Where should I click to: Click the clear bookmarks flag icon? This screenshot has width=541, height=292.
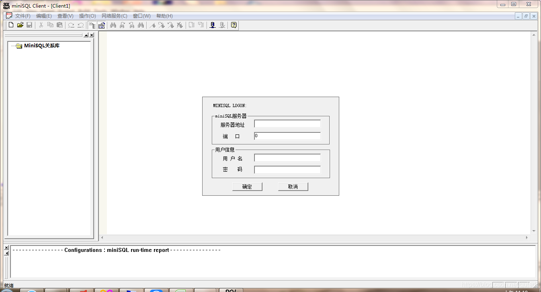pyautogui.click(x=180, y=25)
